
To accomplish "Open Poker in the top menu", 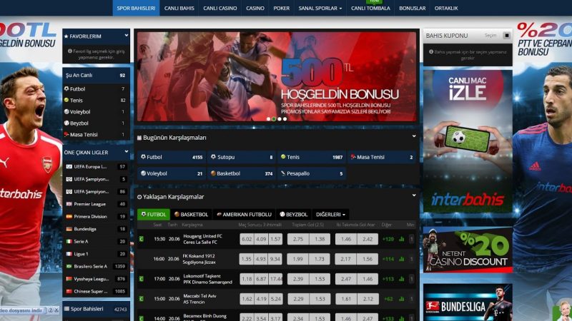I will pyautogui.click(x=281, y=8).
